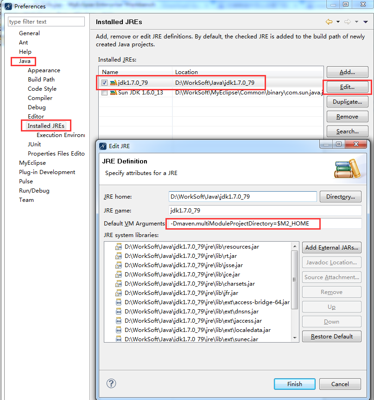
Task: Click the Edit JRE help question icon
Action: tap(111, 383)
